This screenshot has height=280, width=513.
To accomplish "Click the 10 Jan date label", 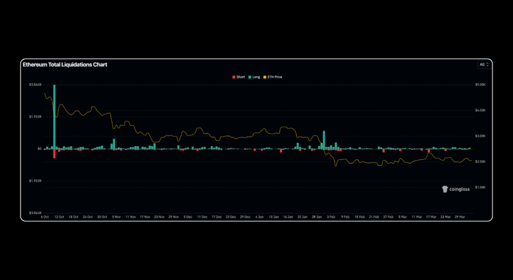I will 274,217.
